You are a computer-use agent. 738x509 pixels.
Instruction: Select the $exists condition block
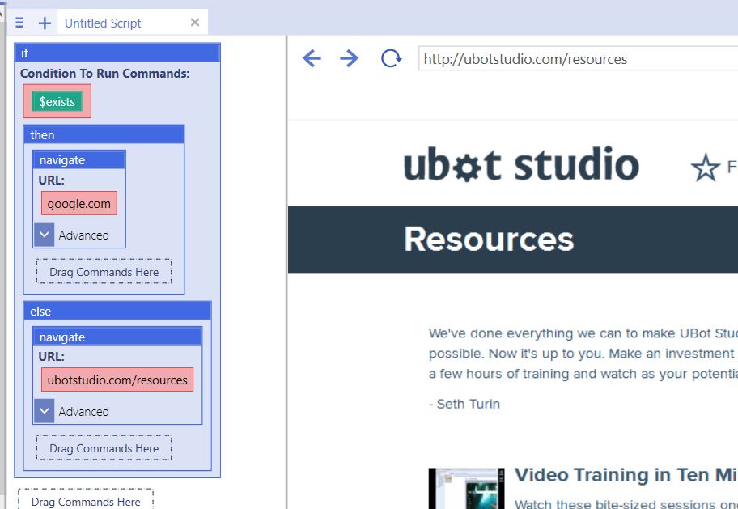click(57, 101)
